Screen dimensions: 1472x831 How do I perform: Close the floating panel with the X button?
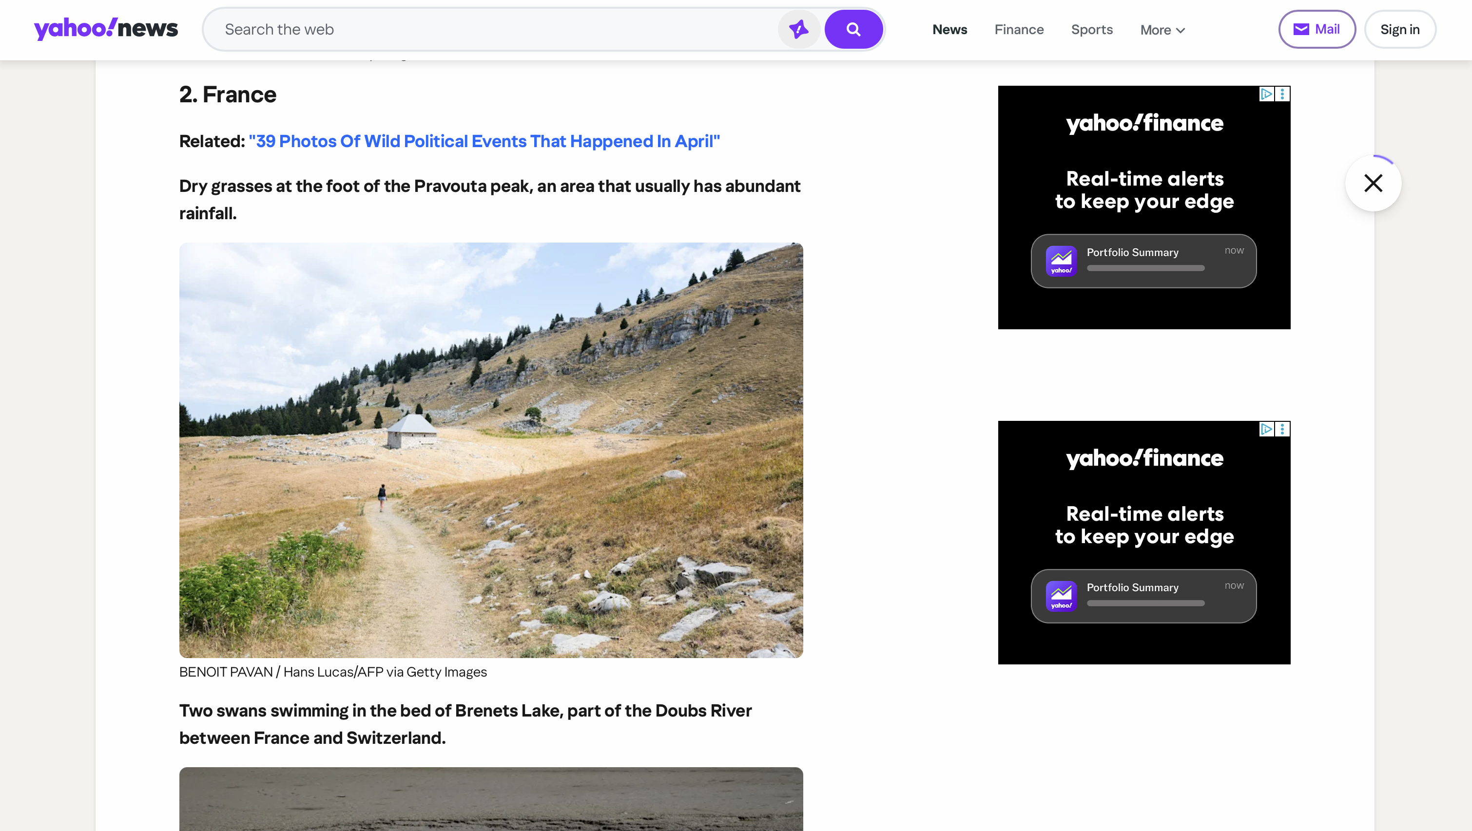pyautogui.click(x=1373, y=183)
